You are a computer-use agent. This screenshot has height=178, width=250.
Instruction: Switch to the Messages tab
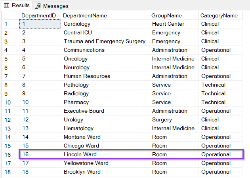tap(52, 6)
